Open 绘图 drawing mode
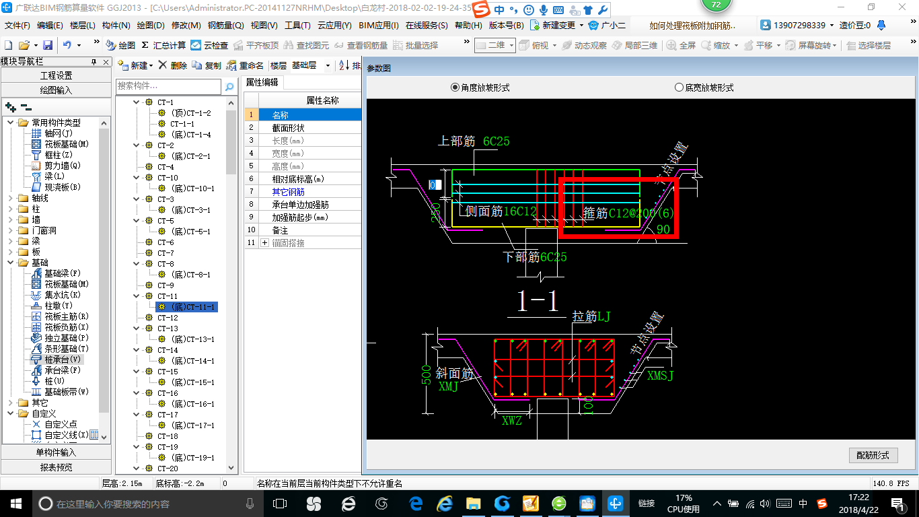Screen dimensions: 919x517 (120, 45)
